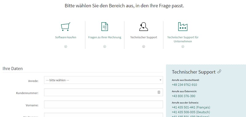The width and height of the screenshot is (246, 117).
Task: Click the headset support agent icon
Action: pyautogui.click(x=144, y=27)
